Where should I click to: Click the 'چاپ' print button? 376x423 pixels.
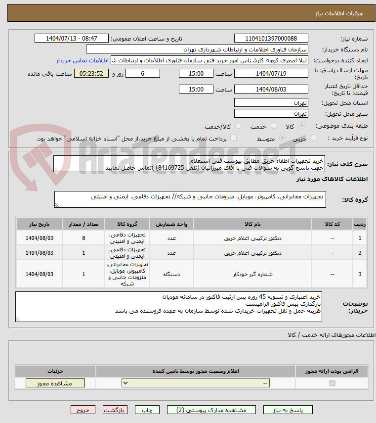click(x=147, y=410)
